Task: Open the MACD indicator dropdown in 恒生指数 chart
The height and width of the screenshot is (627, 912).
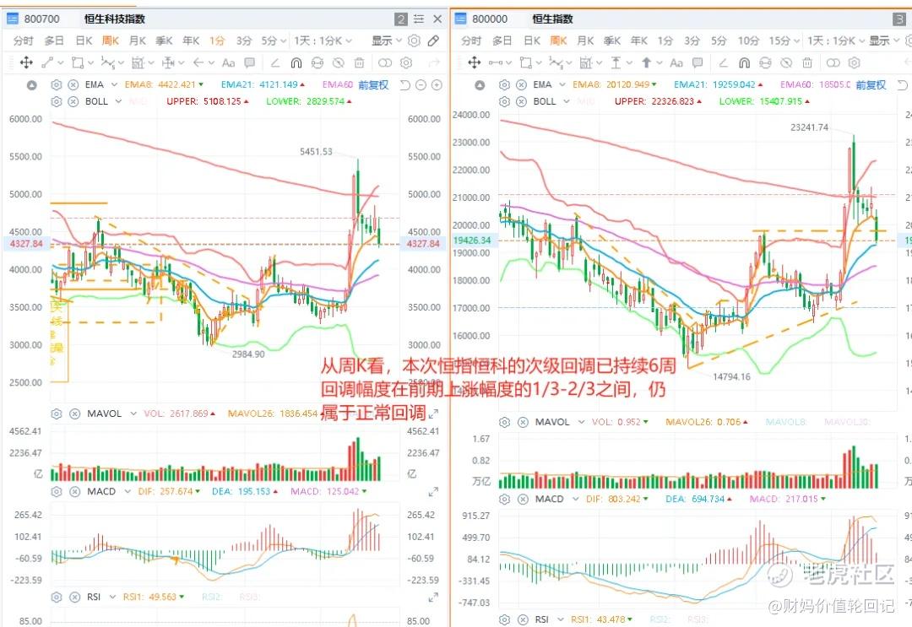Action: 576,500
